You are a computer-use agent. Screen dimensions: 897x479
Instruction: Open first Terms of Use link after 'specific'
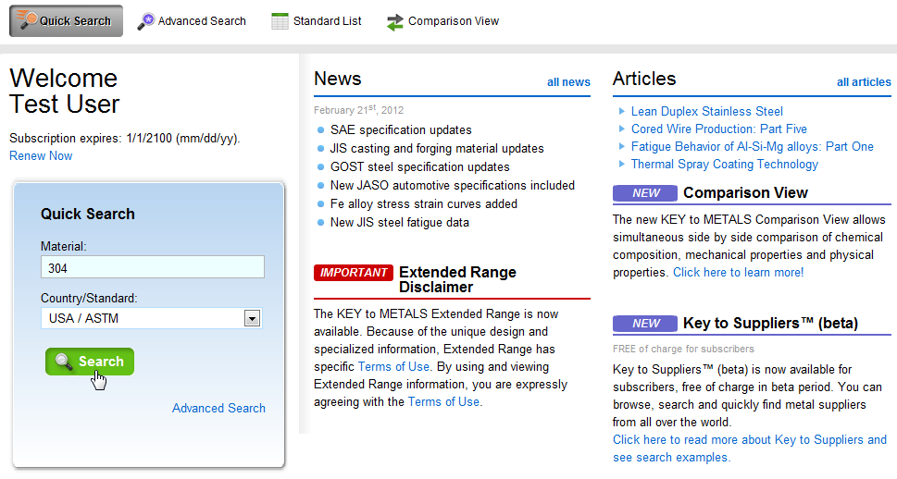(393, 367)
